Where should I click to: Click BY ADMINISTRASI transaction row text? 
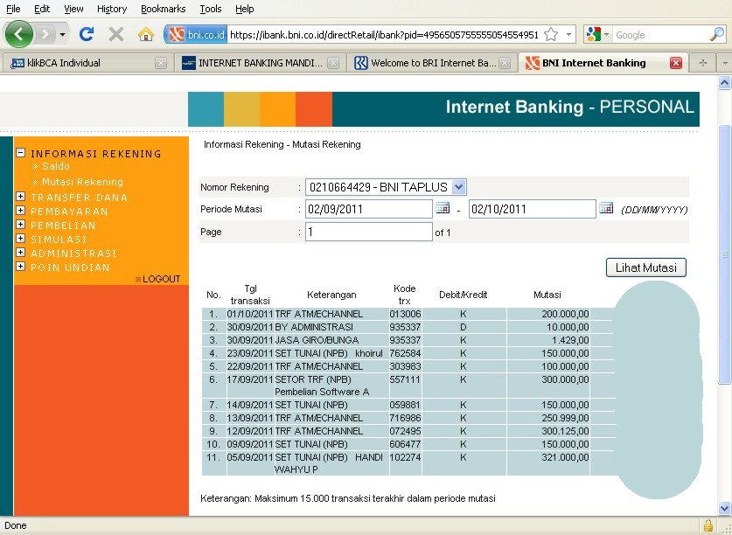(314, 327)
